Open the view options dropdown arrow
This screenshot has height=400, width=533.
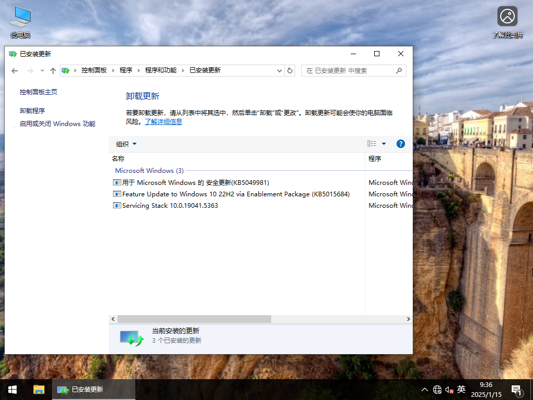coord(384,144)
